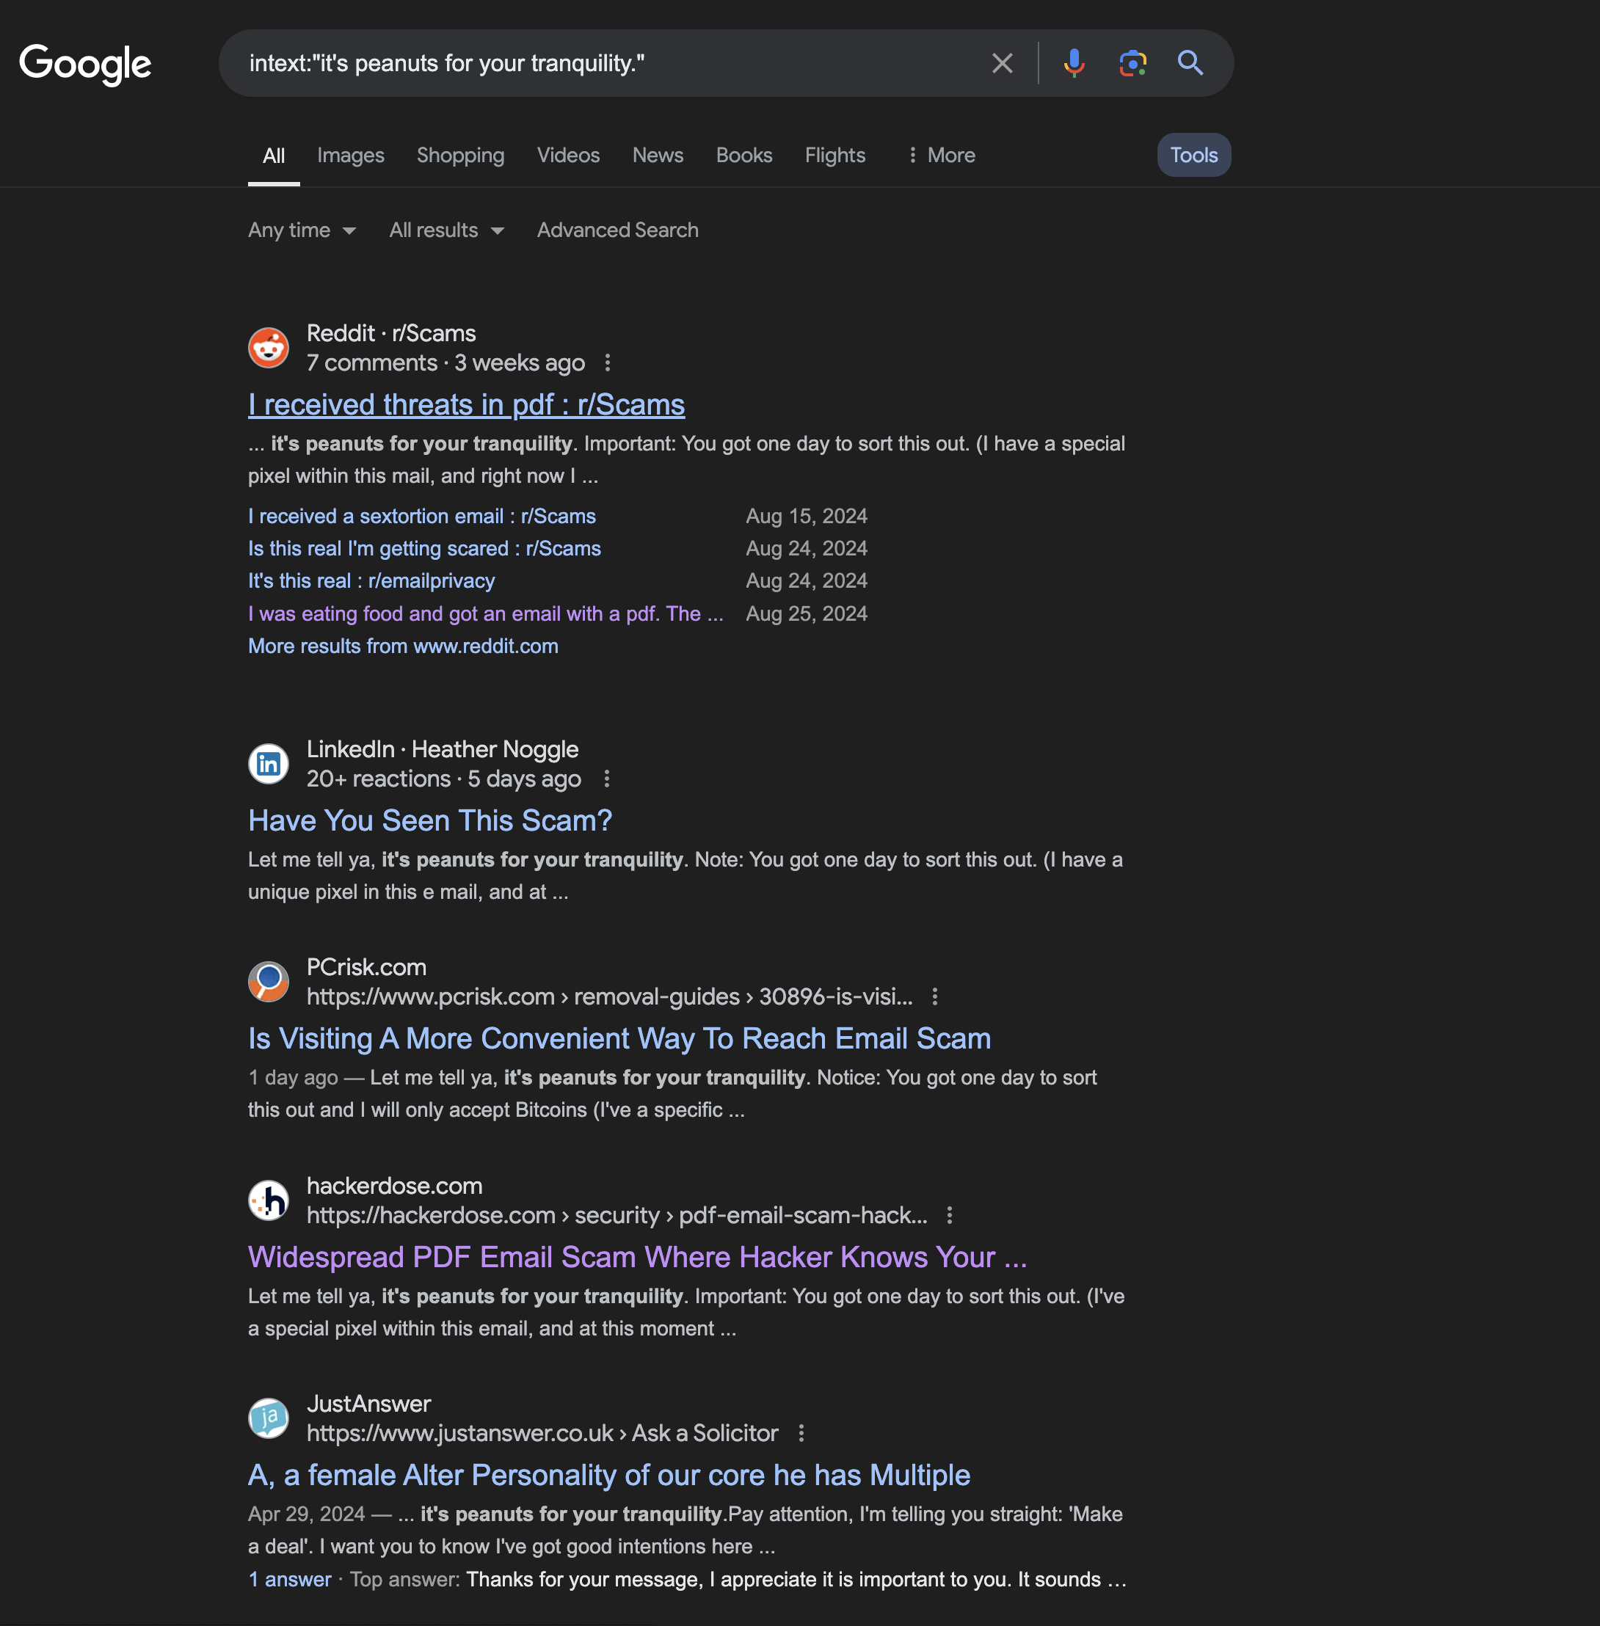Expand the Any time dropdown
1600x1626 pixels.
point(302,230)
